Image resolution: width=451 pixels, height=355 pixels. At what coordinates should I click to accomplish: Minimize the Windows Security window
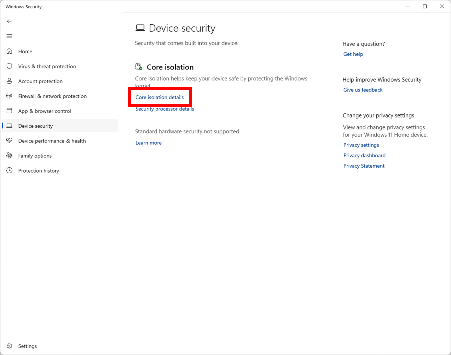tap(408, 6)
